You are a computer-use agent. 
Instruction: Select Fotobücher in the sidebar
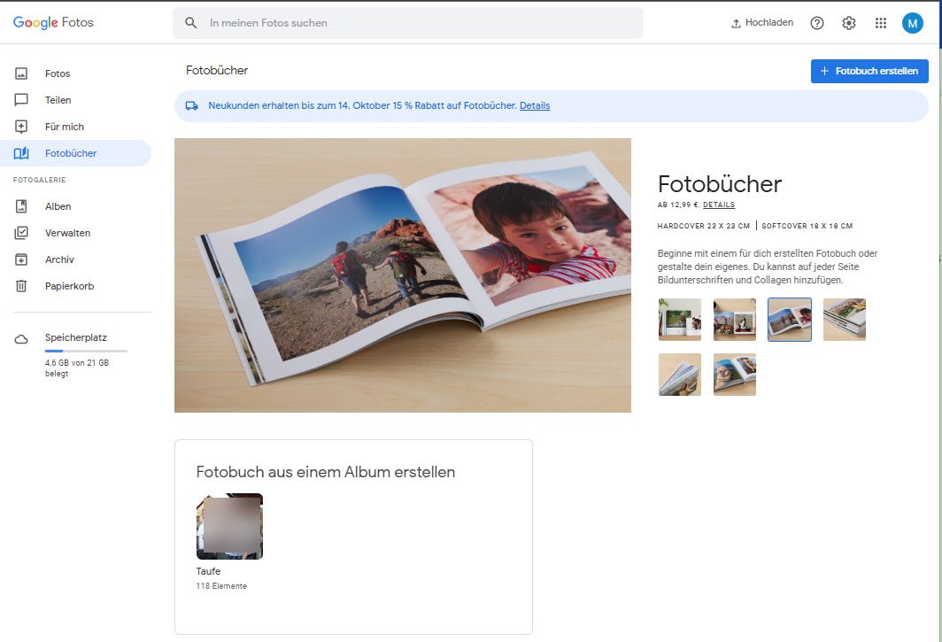pyautogui.click(x=76, y=153)
